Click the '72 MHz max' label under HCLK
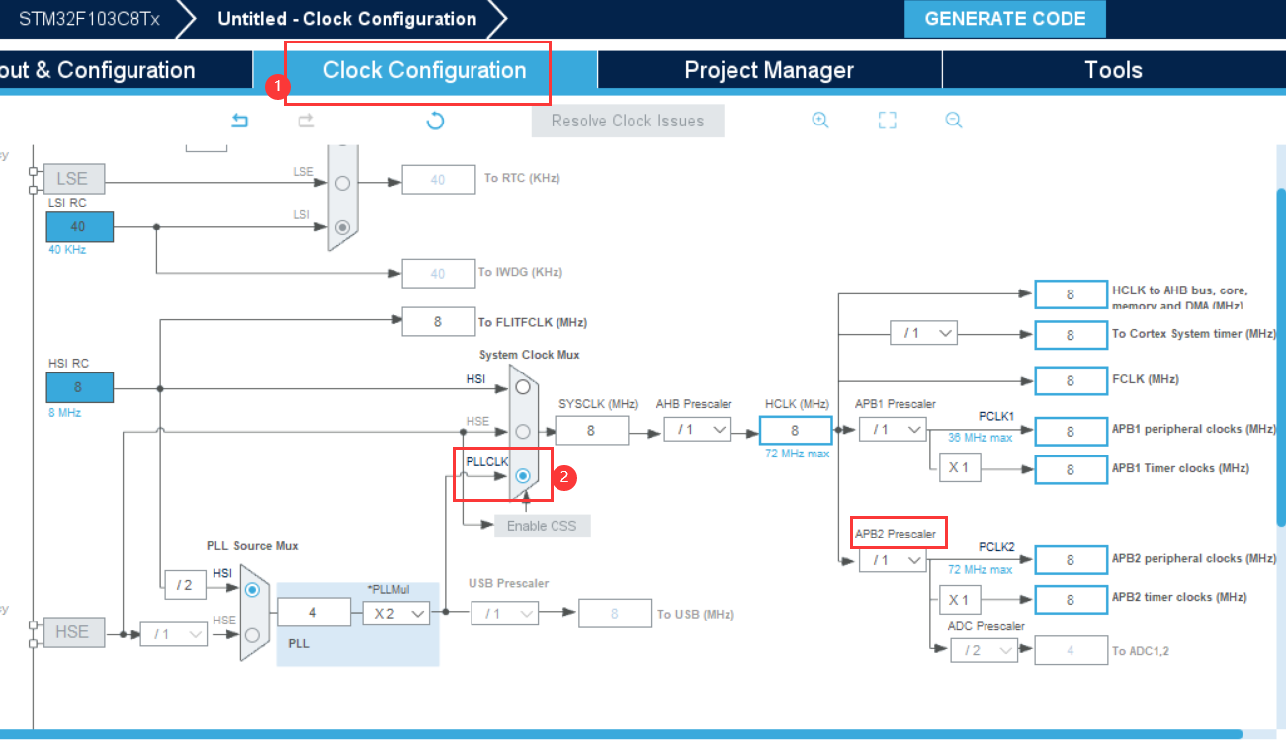The height and width of the screenshot is (745, 1286). pos(798,453)
